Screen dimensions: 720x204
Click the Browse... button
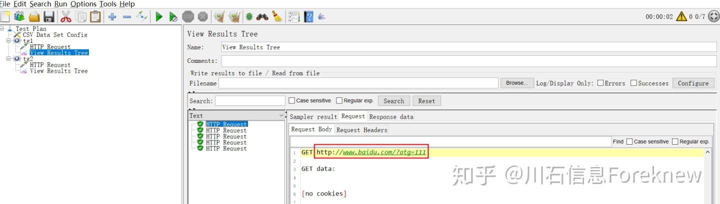tap(517, 83)
